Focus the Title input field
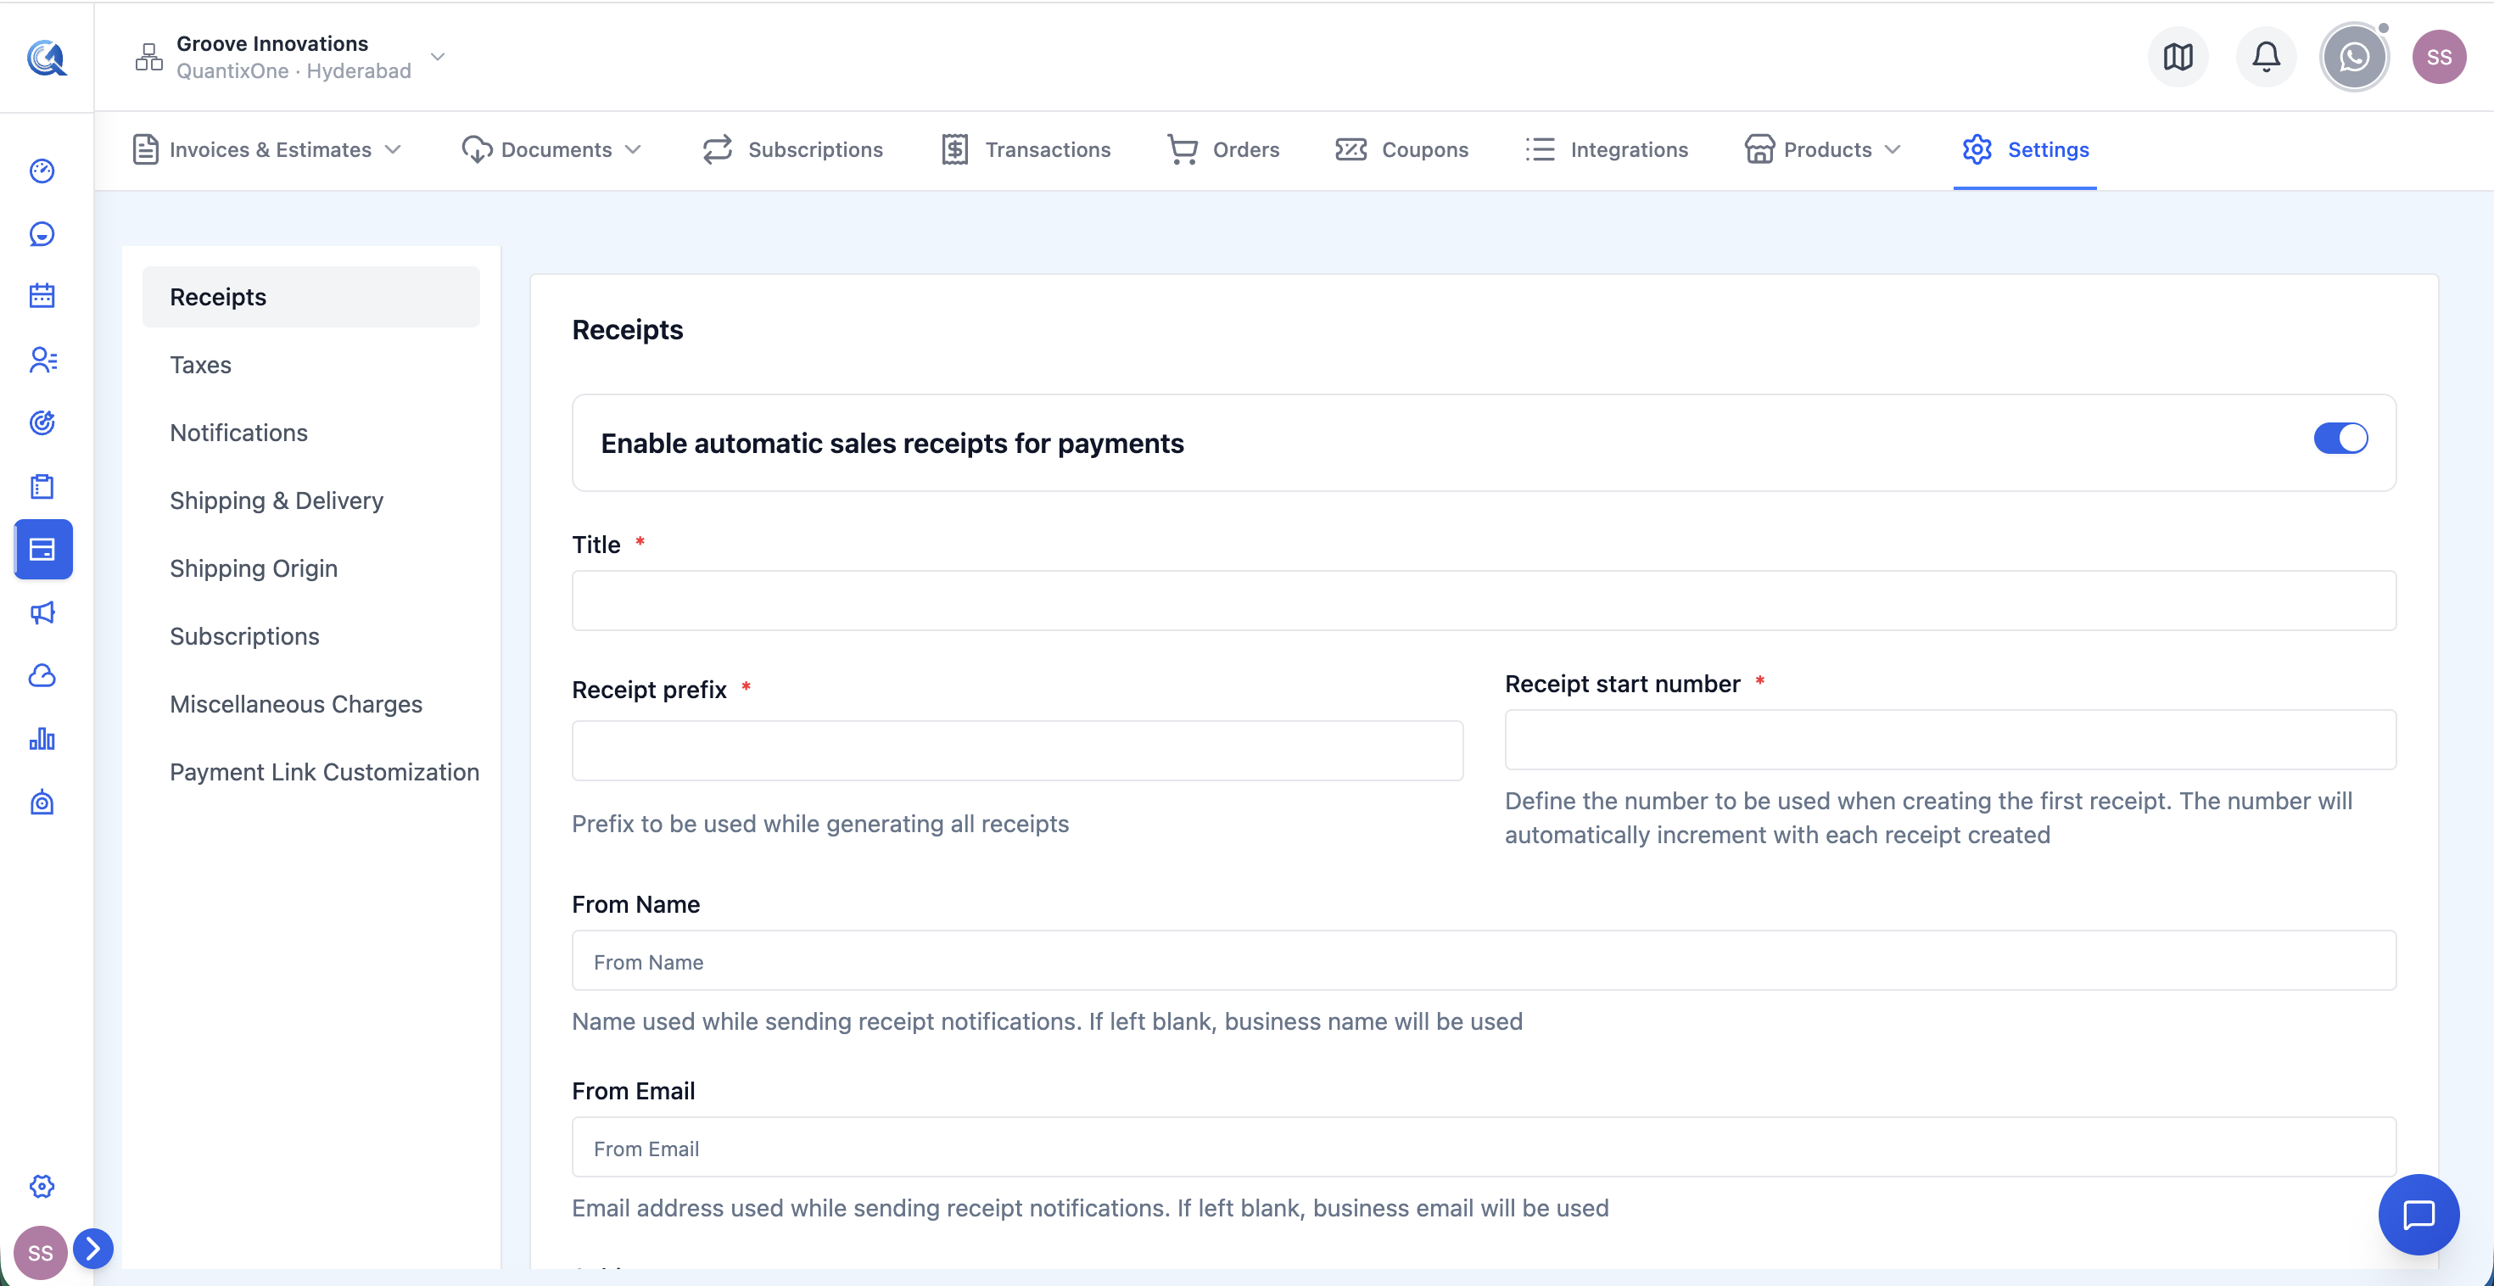Image resolution: width=2494 pixels, height=1286 pixels. 1483,601
